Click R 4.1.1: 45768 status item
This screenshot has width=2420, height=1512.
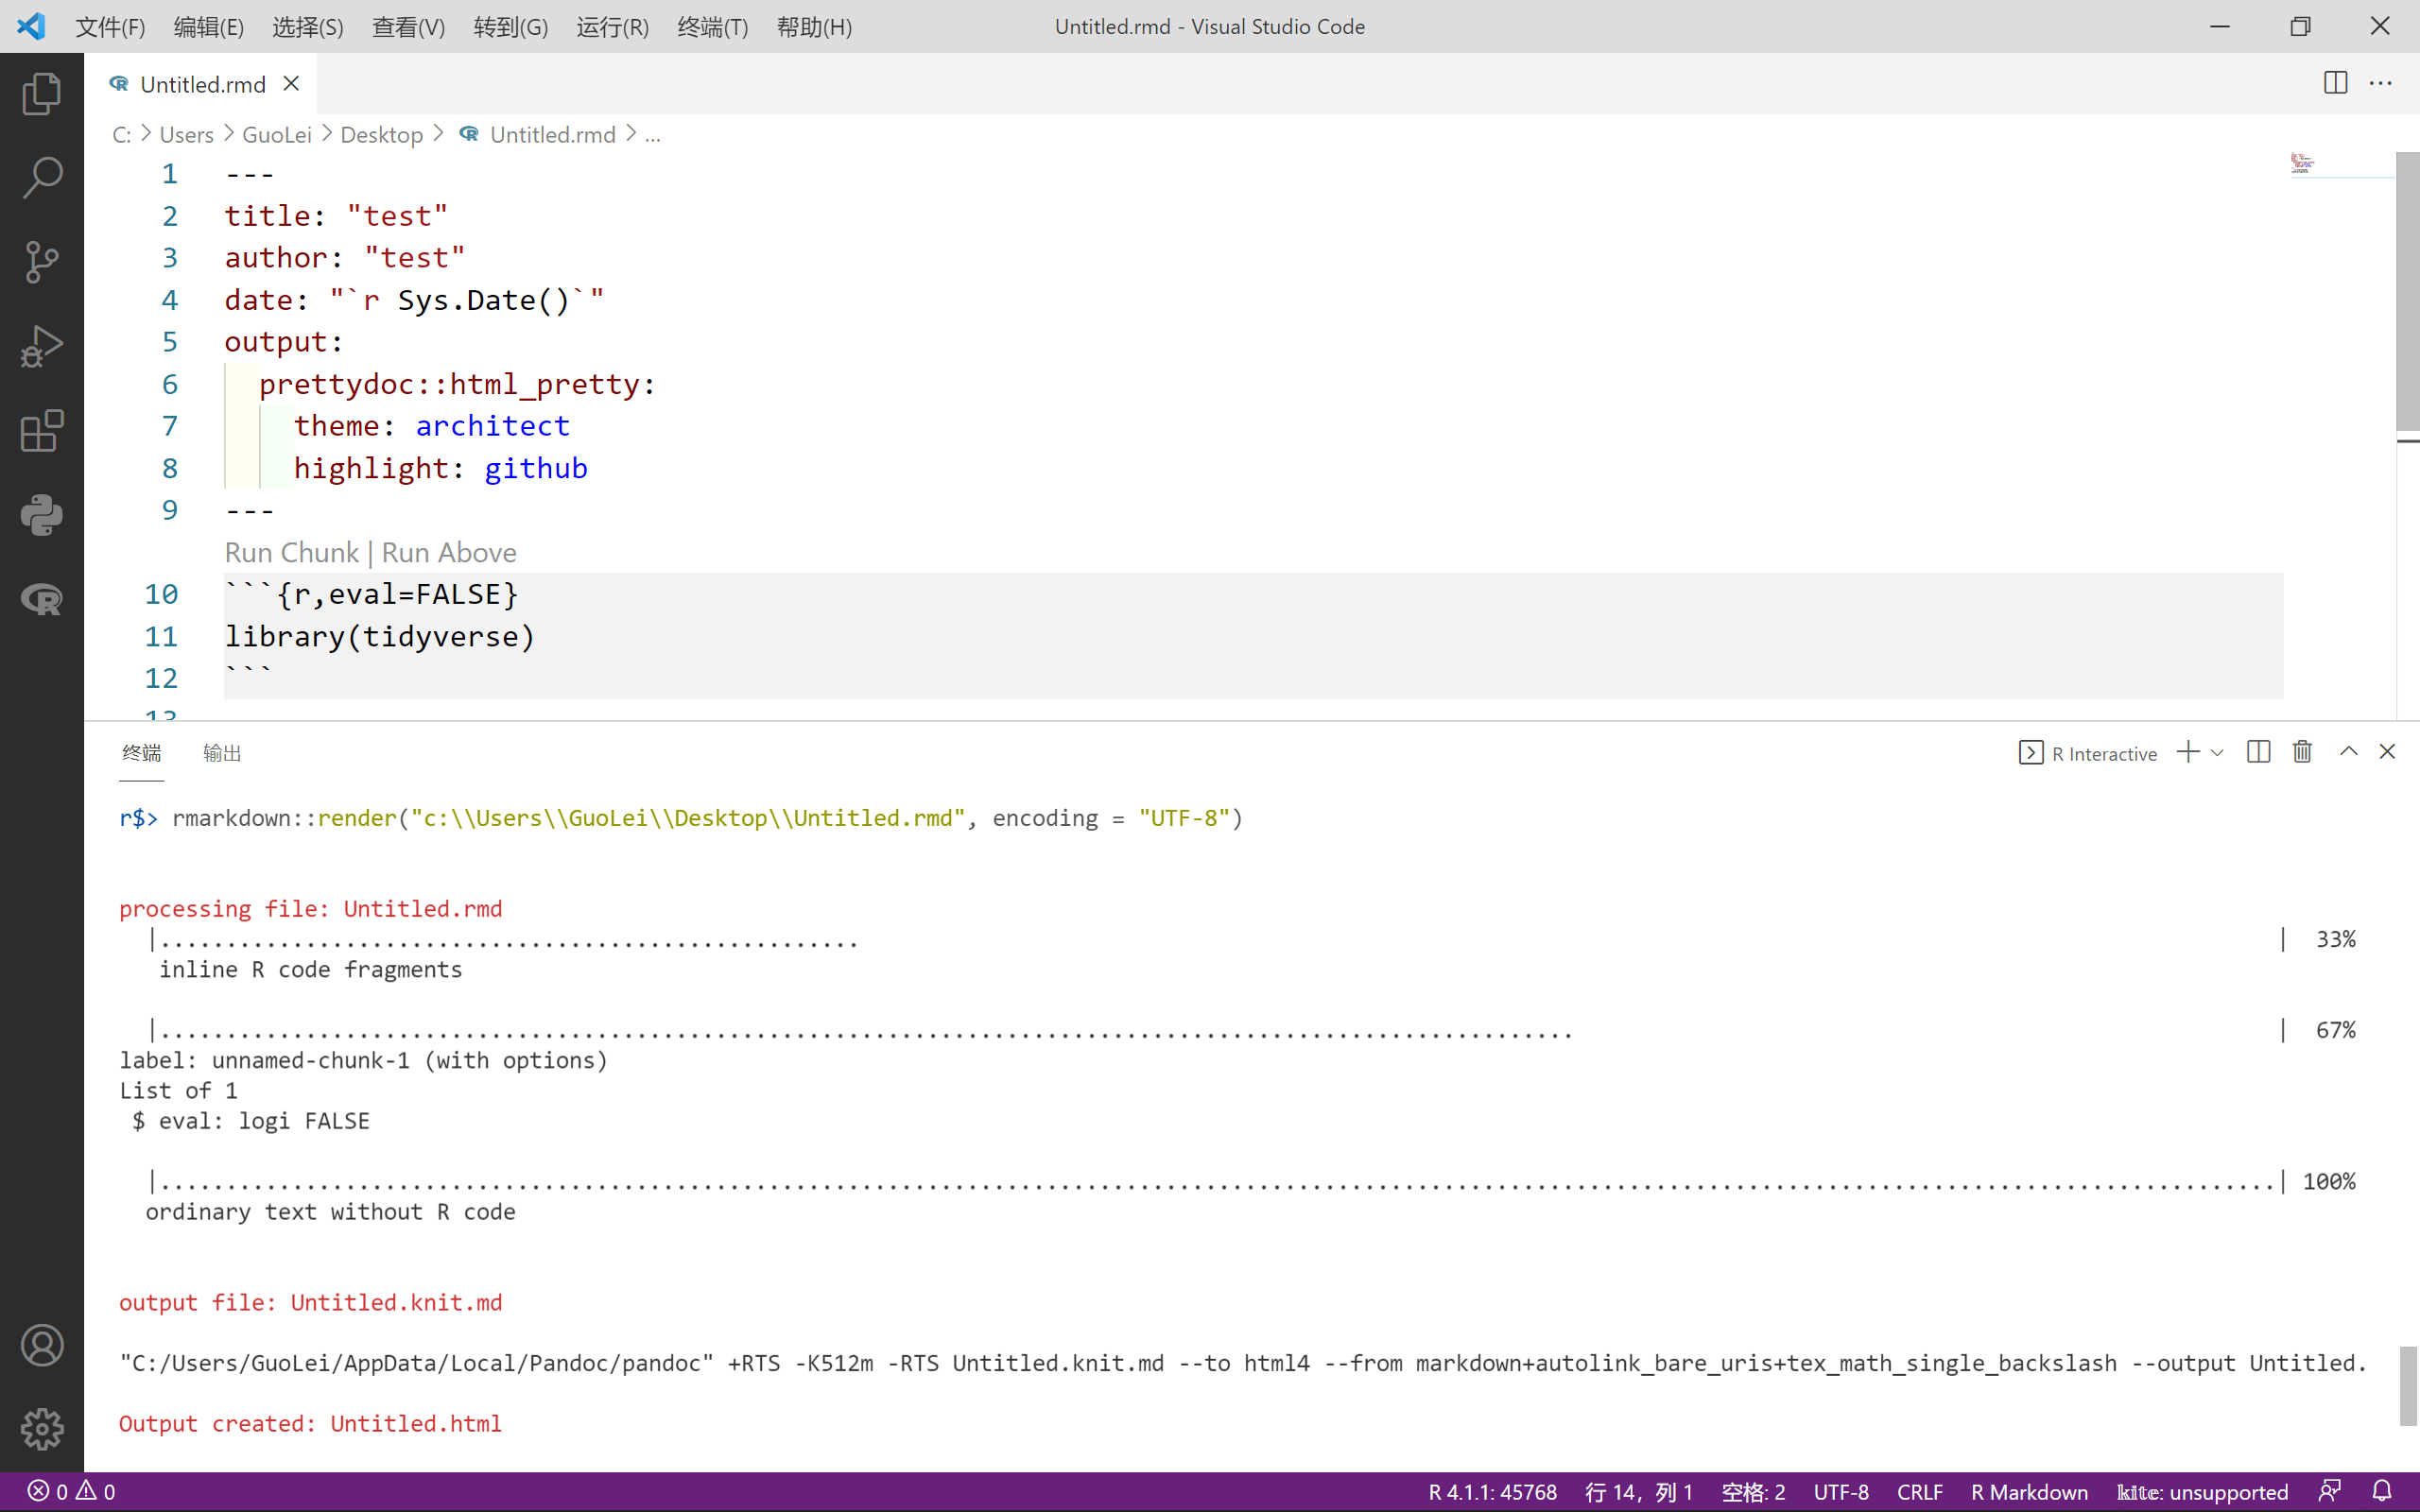[x=1492, y=1492]
